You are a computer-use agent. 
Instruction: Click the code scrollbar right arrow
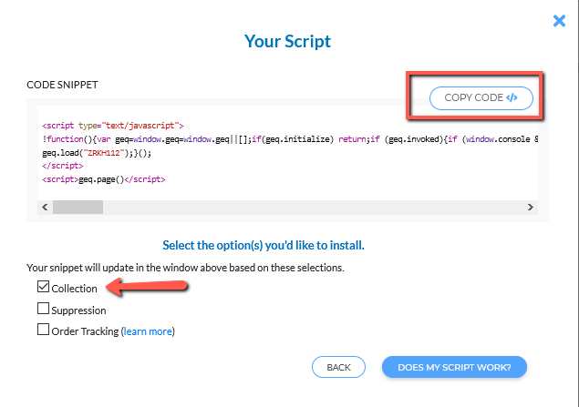coord(531,208)
